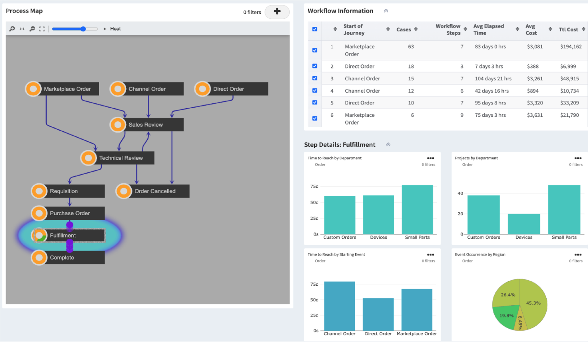Click the fit-to-screen icon on the map toolbar
The height and width of the screenshot is (342, 588).
point(42,29)
